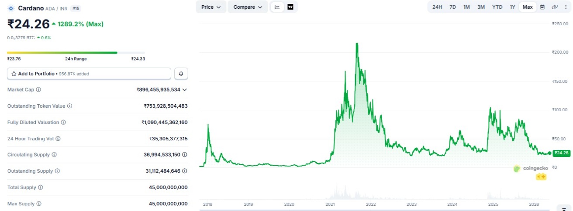Switch to TradingView chart icon
This screenshot has width=573, height=211.
[290, 7]
